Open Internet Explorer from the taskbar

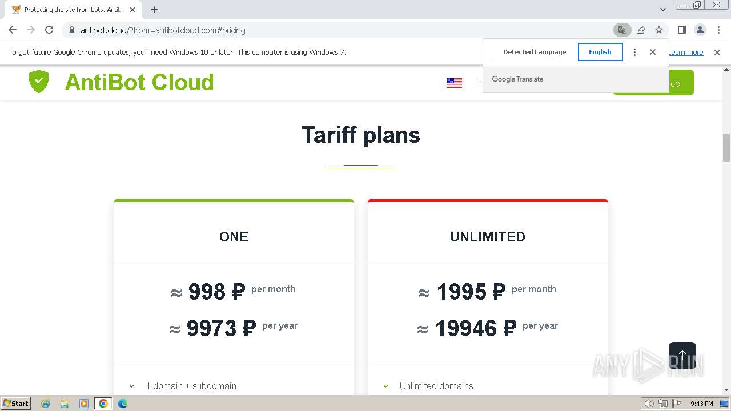coord(45,404)
